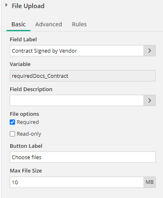The height and width of the screenshot is (198, 163).
Task: Switch to the Advanced tab
Action: point(49,24)
